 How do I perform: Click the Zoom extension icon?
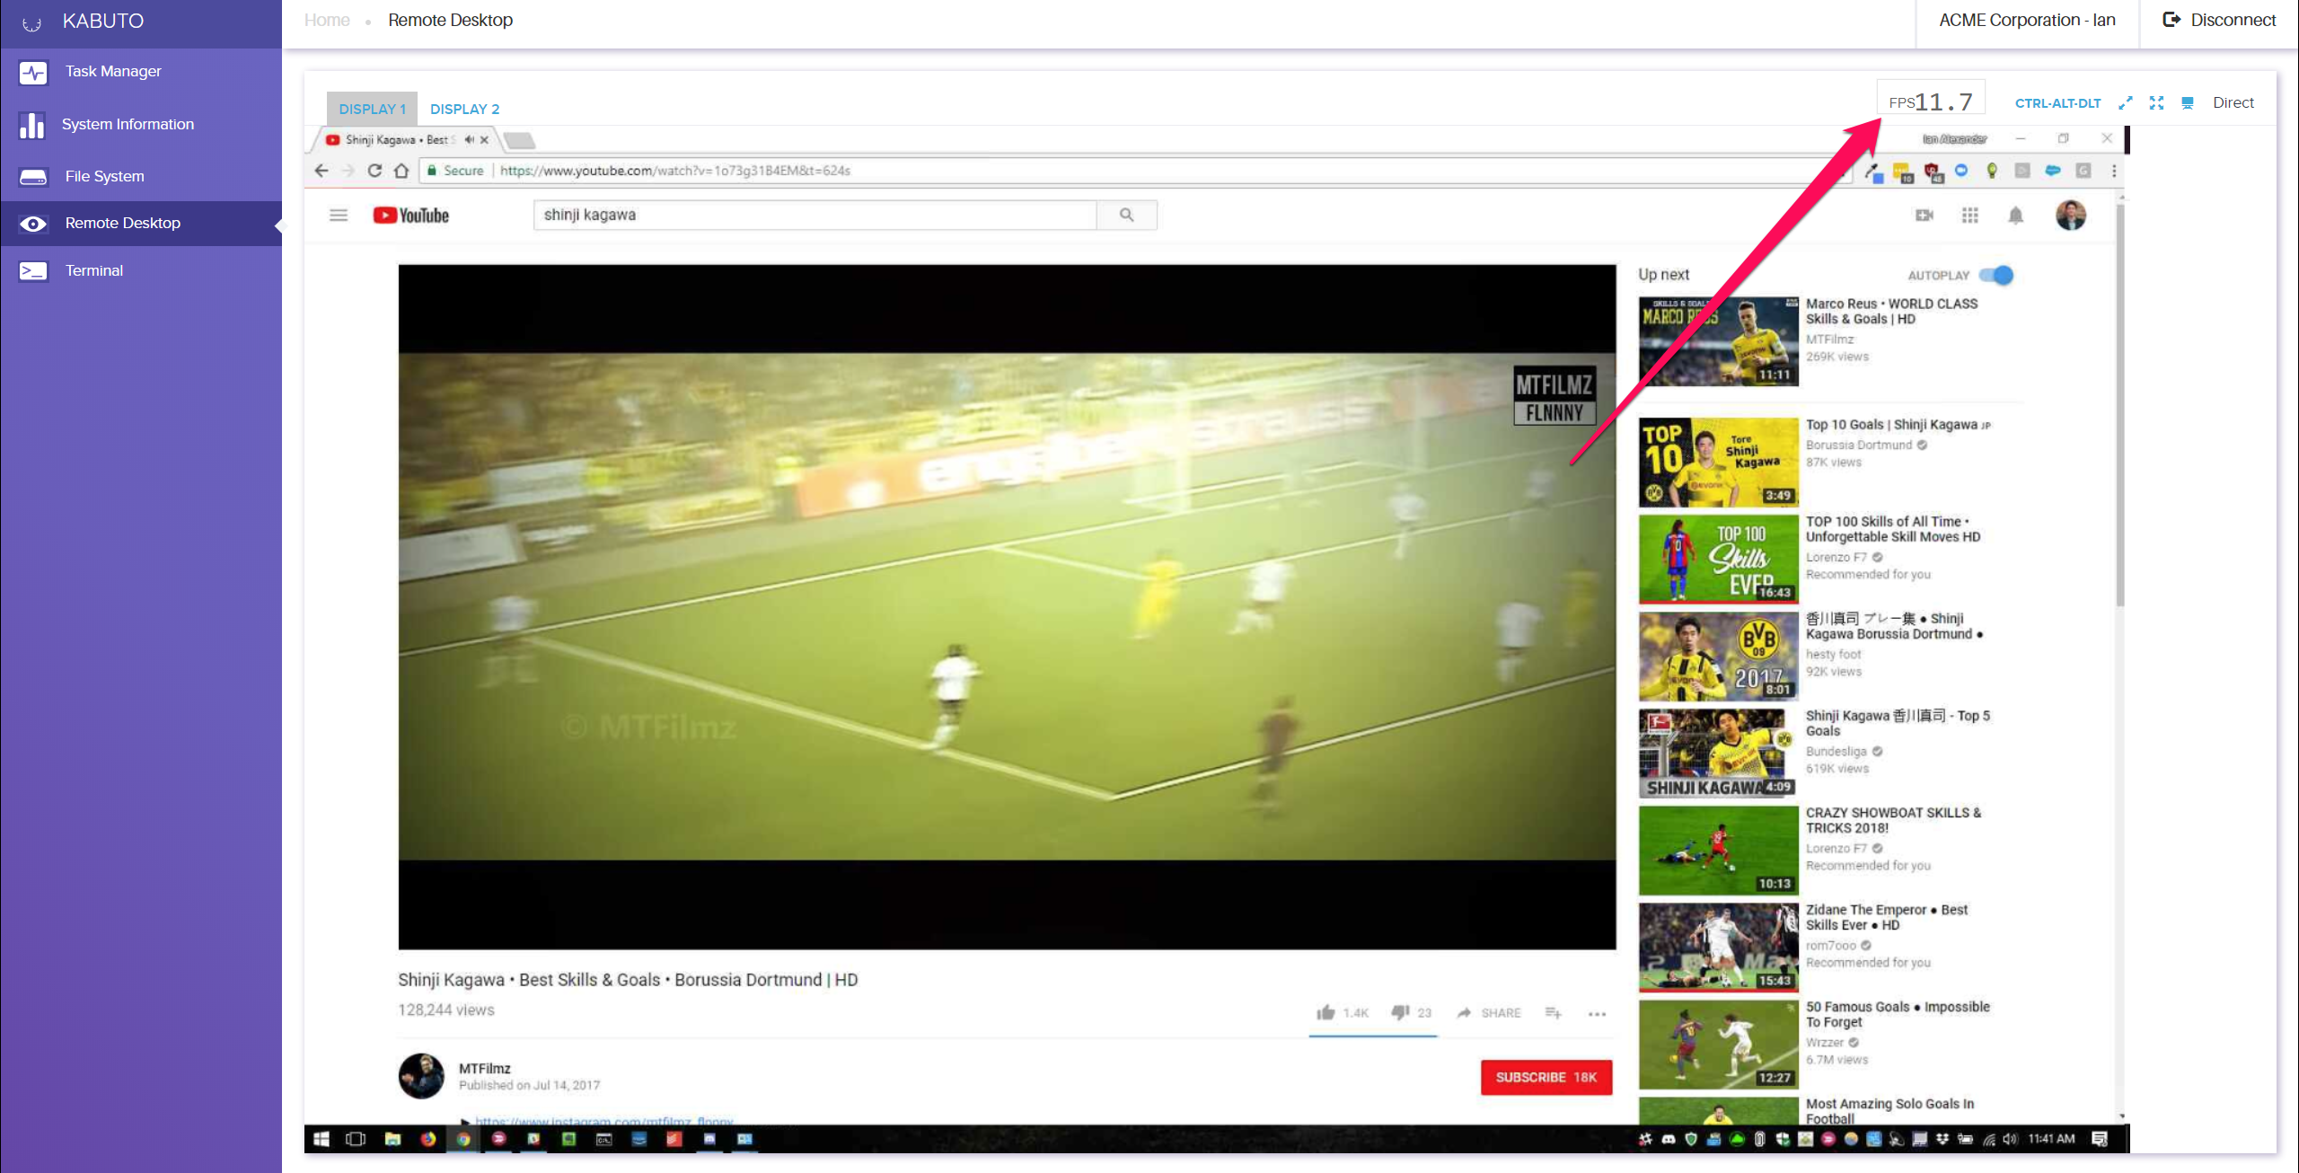click(1961, 171)
